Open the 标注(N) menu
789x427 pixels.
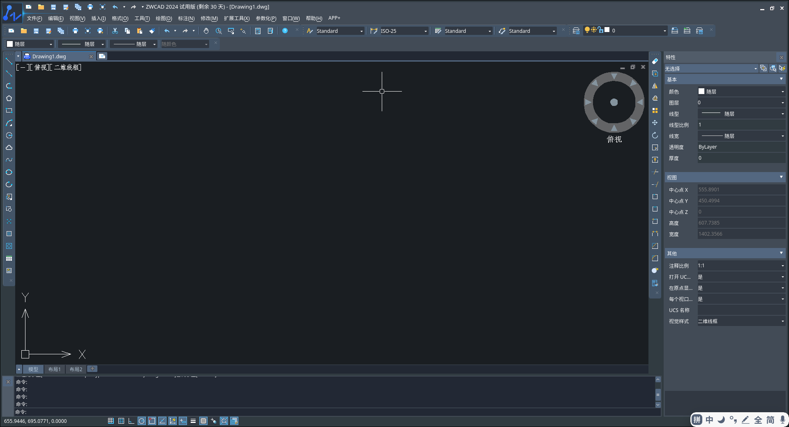pos(186,18)
